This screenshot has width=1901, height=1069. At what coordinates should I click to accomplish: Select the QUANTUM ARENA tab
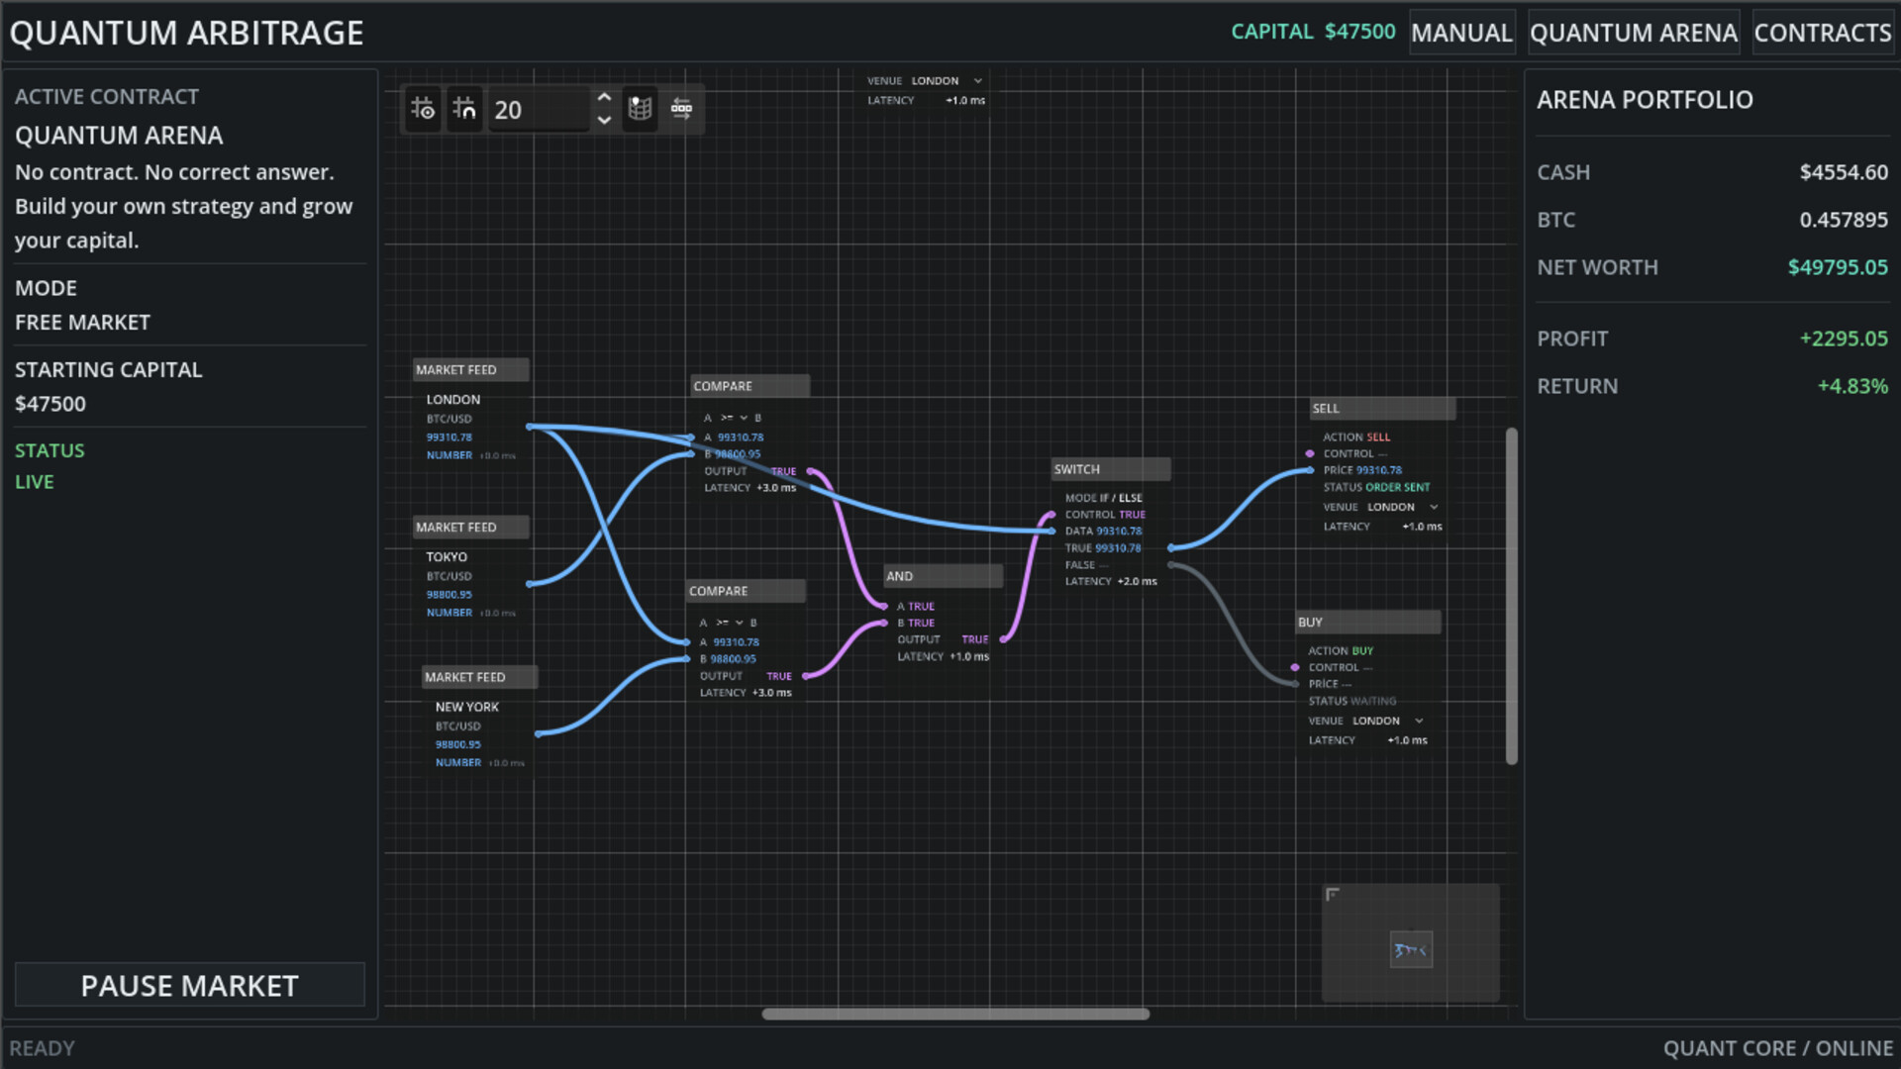click(x=1634, y=33)
